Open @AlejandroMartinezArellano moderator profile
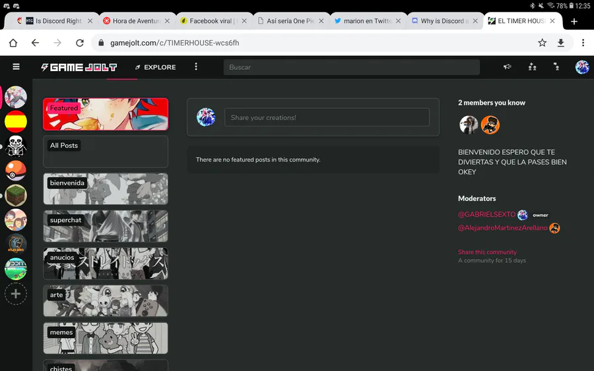 pos(503,227)
